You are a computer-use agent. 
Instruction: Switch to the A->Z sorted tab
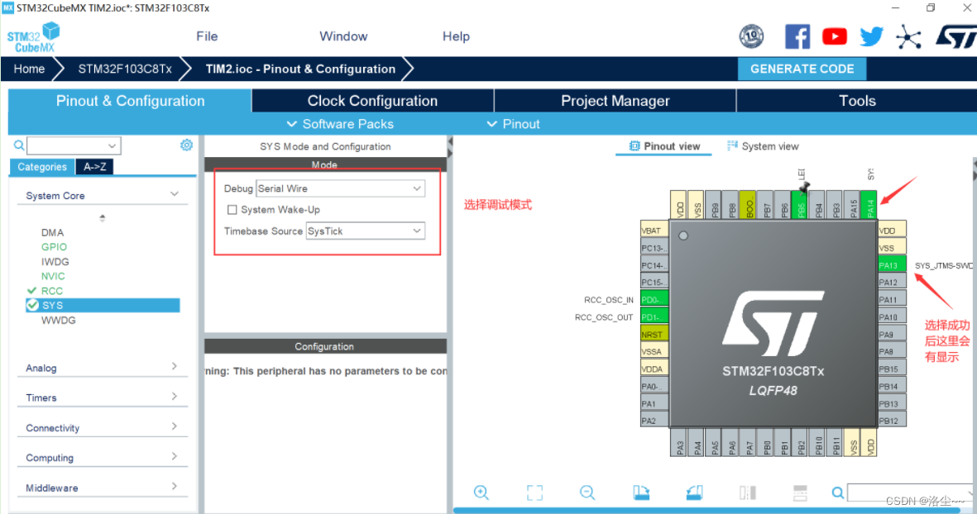[x=94, y=167]
